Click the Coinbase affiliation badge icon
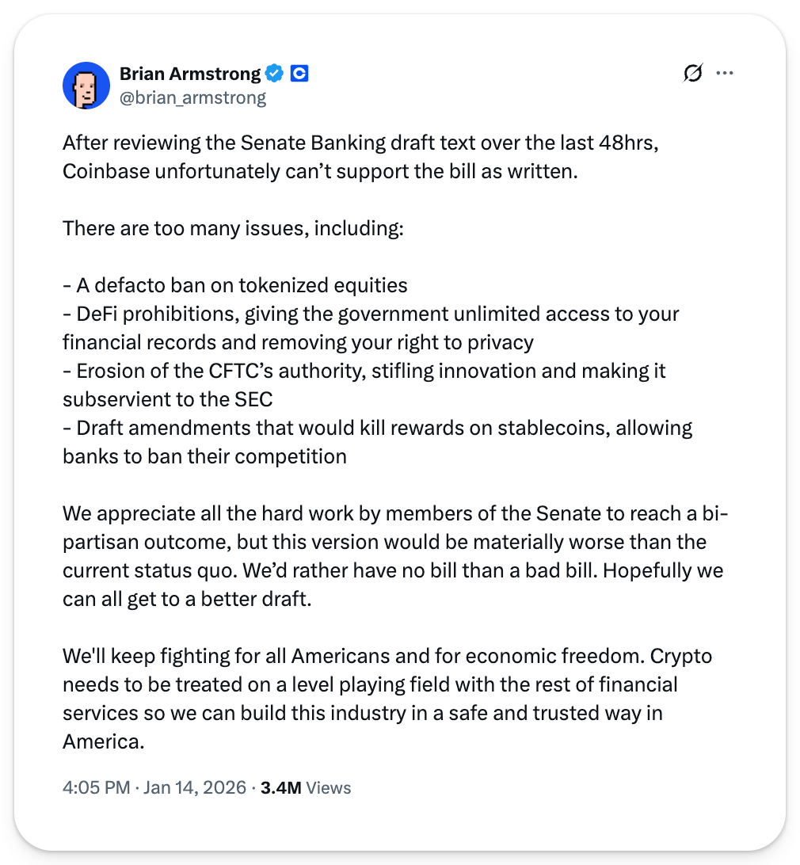The width and height of the screenshot is (800, 865). click(x=299, y=74)
